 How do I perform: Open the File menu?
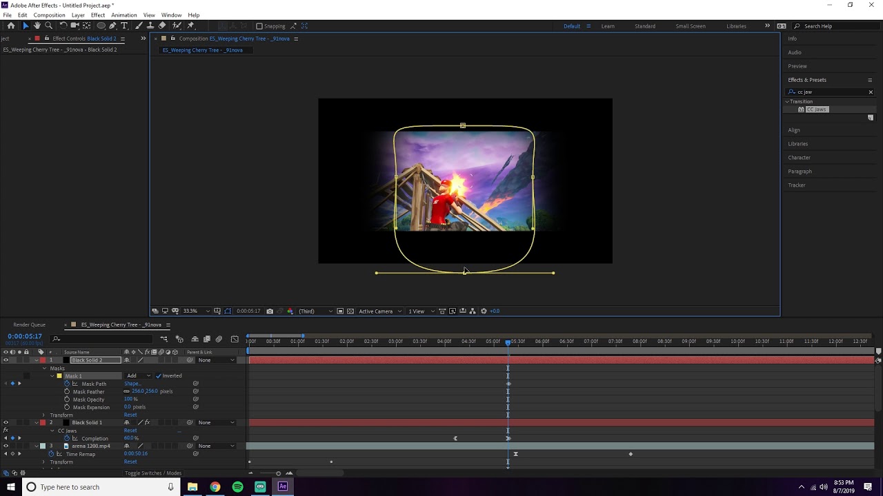pos(7,15)
